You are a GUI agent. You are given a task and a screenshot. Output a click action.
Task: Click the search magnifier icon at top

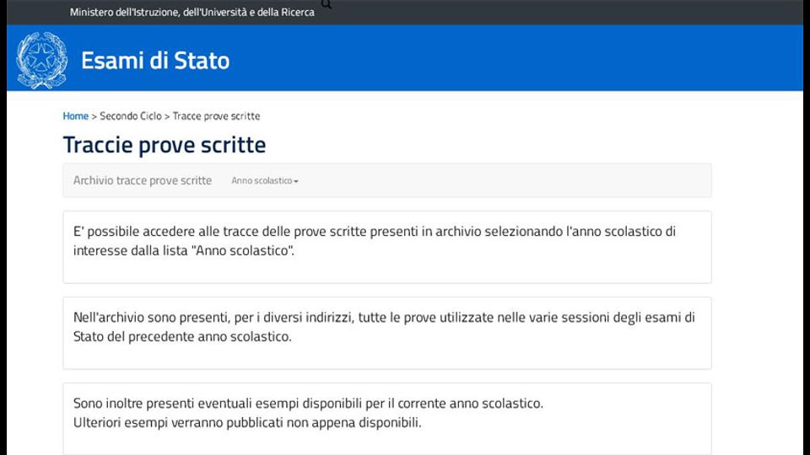327,5
